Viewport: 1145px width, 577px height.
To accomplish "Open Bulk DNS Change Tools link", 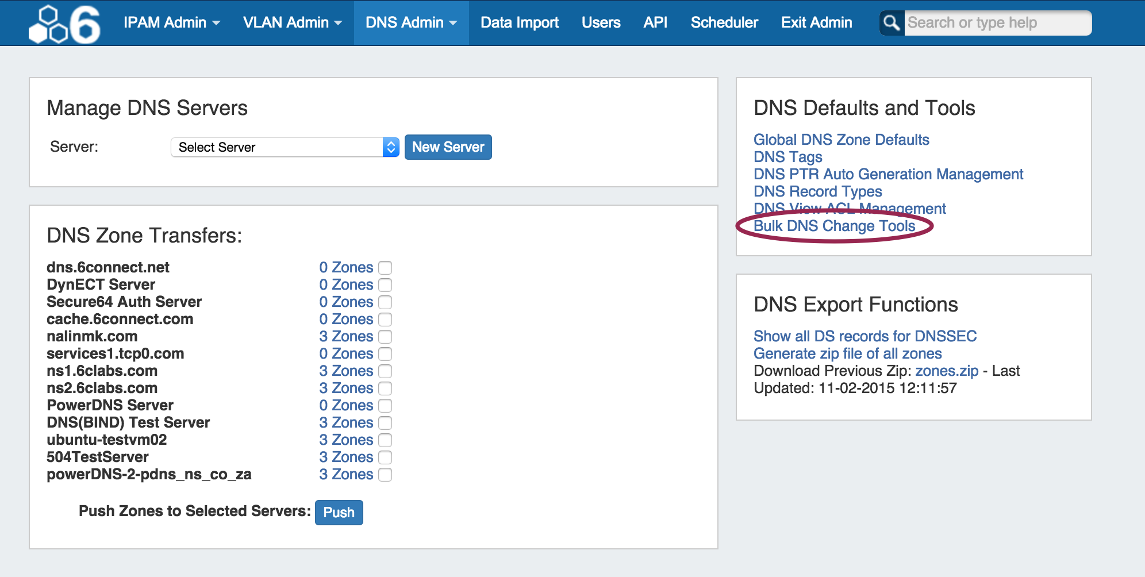I will (x=834, y=226).
